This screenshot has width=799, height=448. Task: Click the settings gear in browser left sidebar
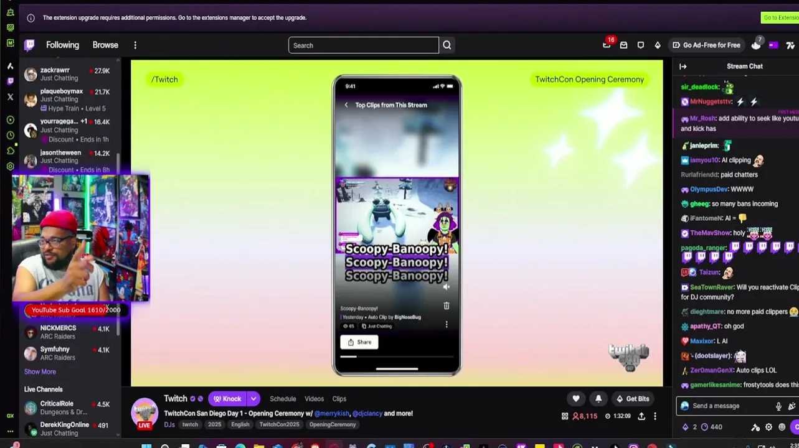[x=10, y=166]
